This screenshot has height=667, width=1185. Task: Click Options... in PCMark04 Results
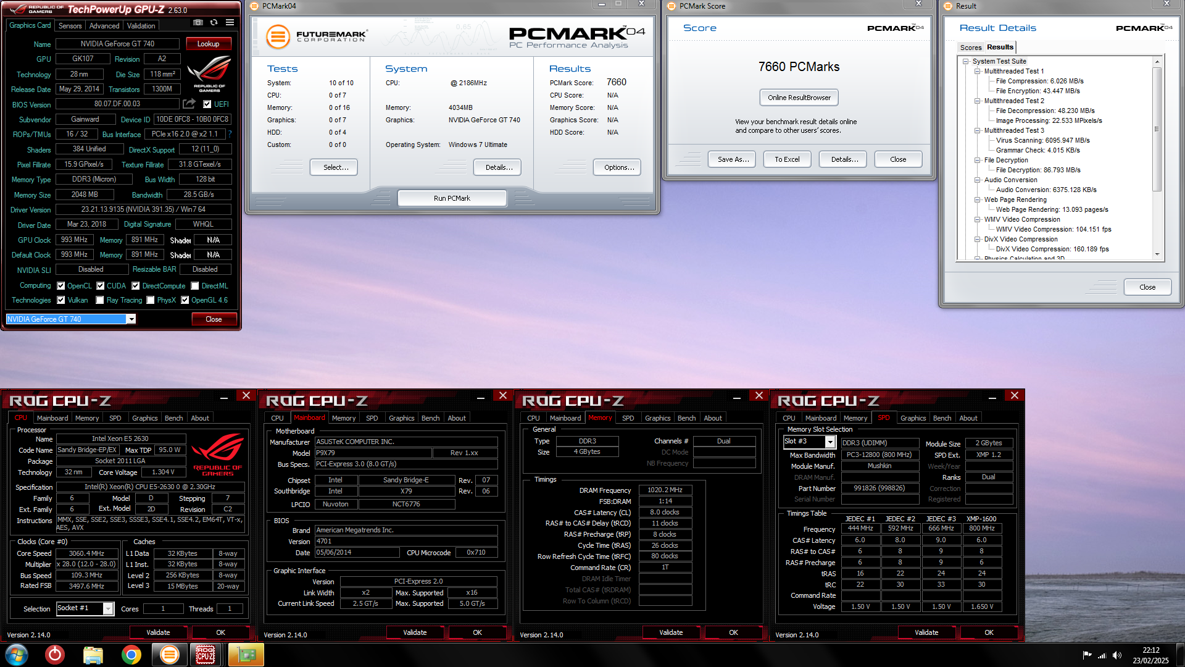click(618, 167)
